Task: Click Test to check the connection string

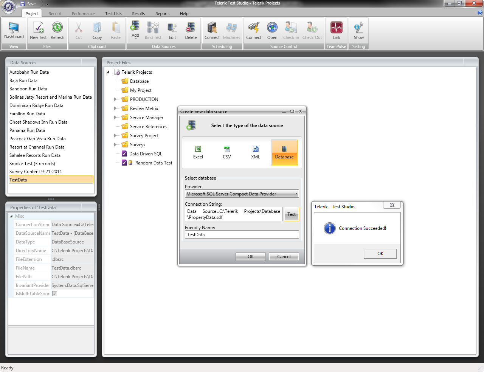Action: [292, 214]
